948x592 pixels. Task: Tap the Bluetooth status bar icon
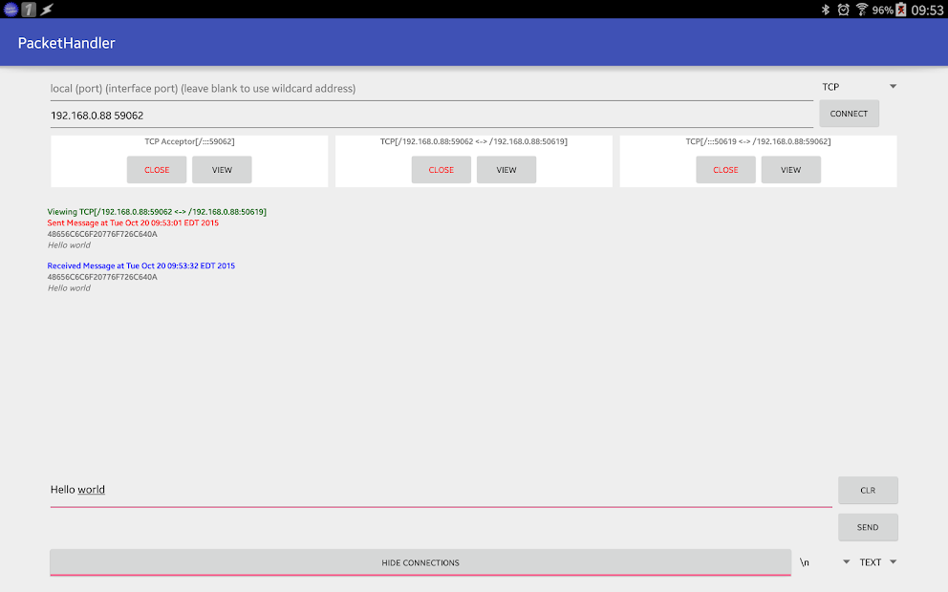coord(826,10)
